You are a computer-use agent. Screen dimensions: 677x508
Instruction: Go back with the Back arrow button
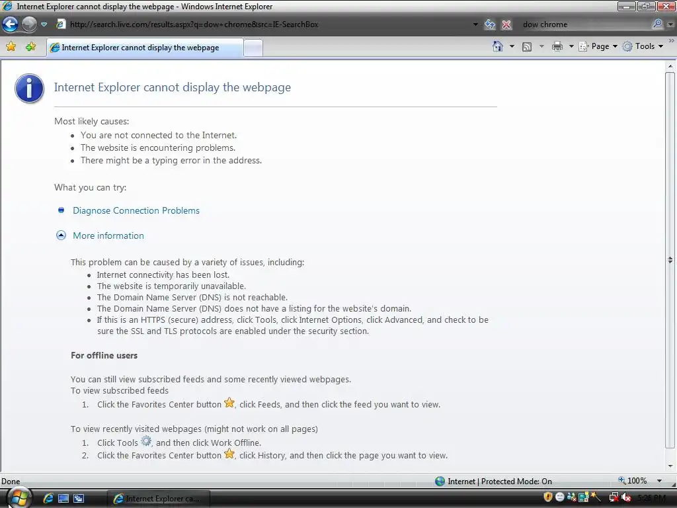tap(10, 24)
